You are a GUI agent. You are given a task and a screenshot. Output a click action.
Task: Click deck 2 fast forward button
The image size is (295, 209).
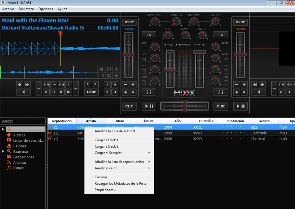point(262,85)
